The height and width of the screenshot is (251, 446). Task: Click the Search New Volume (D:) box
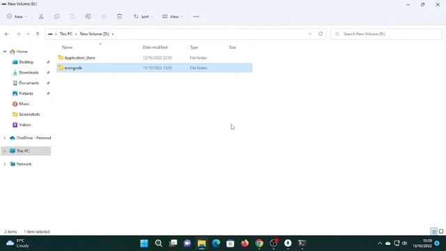point(386,34)
